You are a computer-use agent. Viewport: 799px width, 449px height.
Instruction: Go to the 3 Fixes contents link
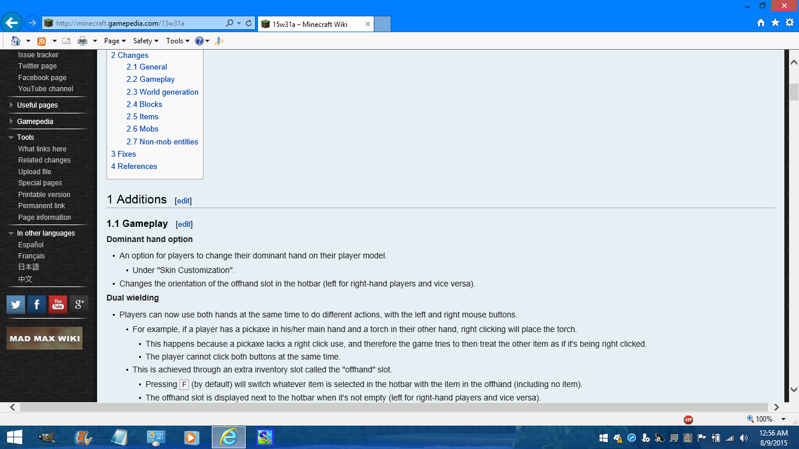pyautogui.click(x=123, y=154)
